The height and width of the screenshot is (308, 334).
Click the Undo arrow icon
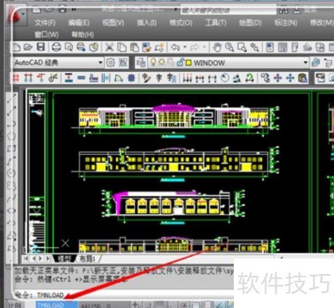[x=176, y=47]
